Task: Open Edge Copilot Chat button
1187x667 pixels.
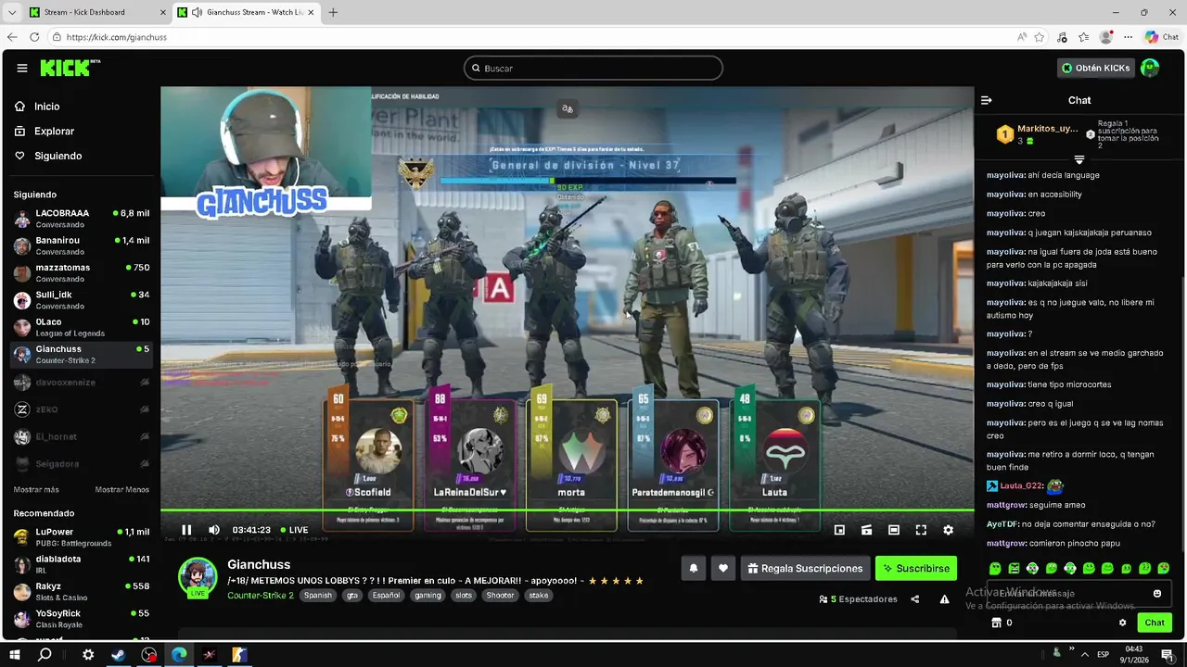Action: coord(1164,37)
